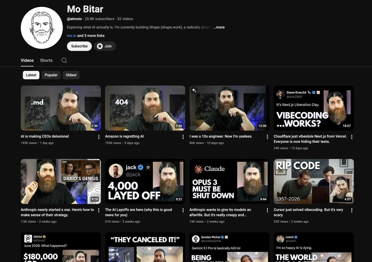This screenshot has height=262, width=372.
Task: Open the 'OPUS 3 MUST BE SHUT DOWN' thumbnail
Action: coord(229,181)
